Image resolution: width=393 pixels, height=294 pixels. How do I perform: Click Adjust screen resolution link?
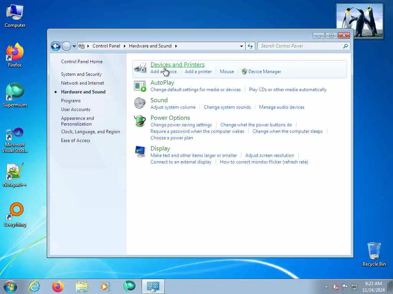pos(269,155)
